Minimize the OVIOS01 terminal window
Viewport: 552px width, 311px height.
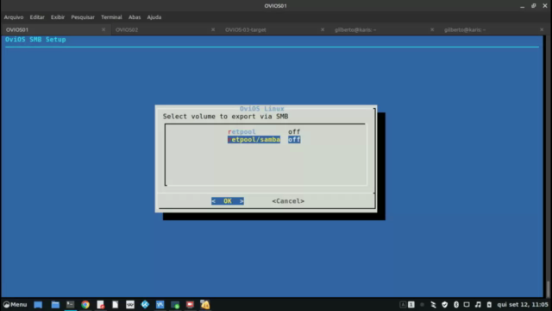(522, 6)
